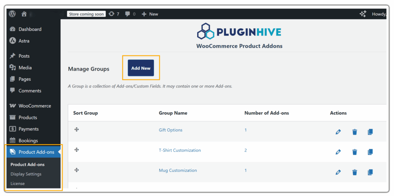Click the Store coming soon button
The height and width of the screenshot is (196, 394).
tap(86, 14)
